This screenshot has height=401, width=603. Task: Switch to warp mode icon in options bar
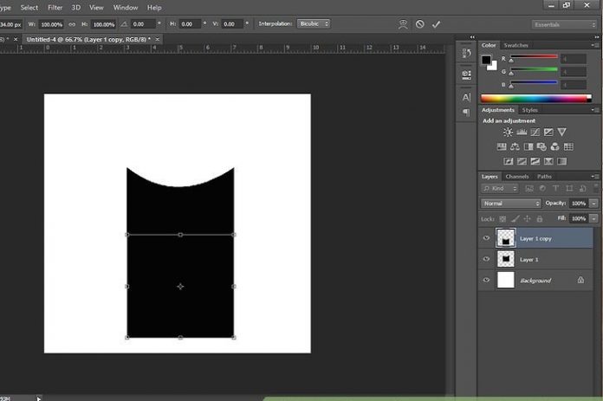[404, 24]
